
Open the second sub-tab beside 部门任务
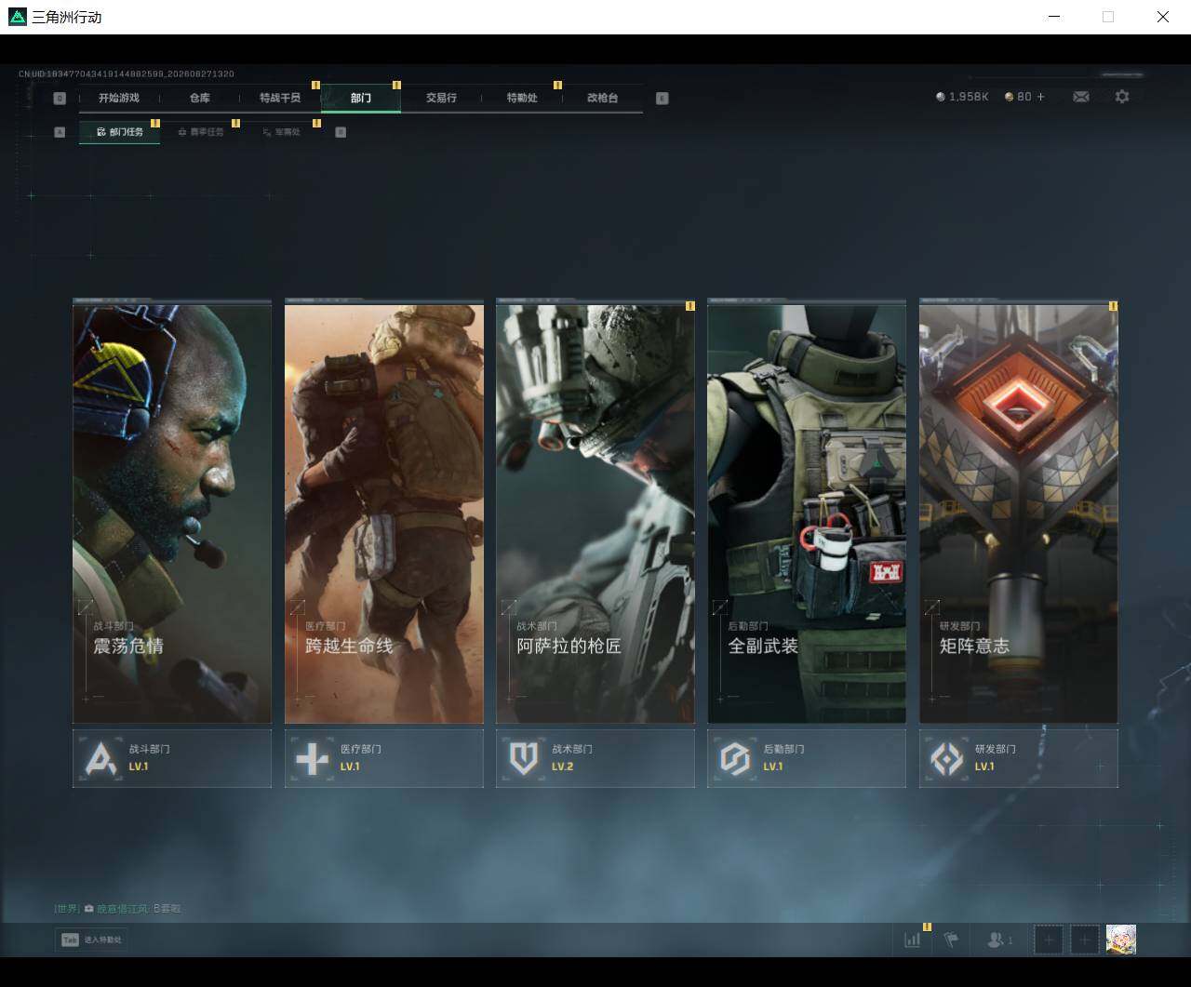(x=201, y=132)
